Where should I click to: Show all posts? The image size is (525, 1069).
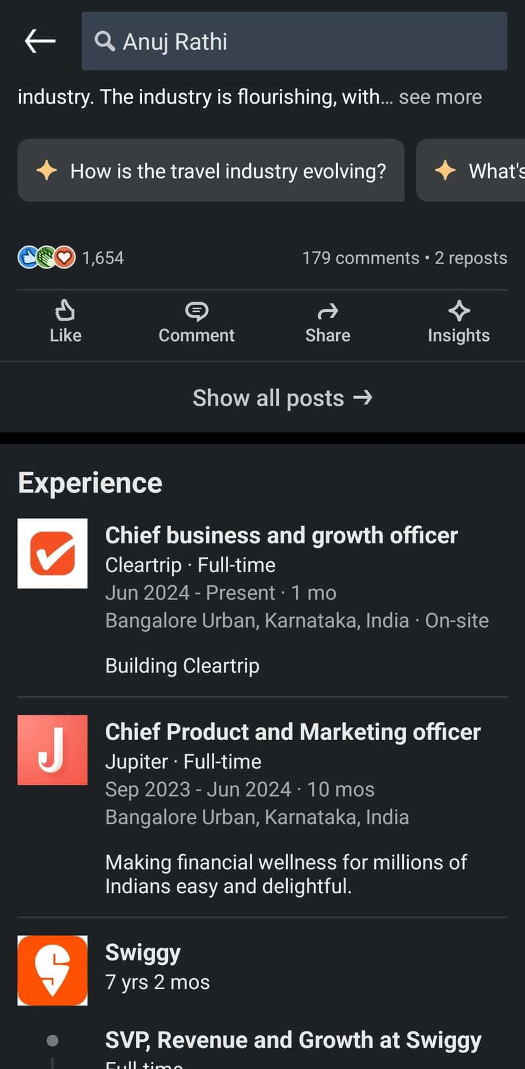282,398
